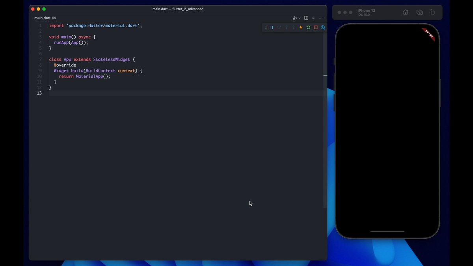Select the main.dart tab

(x=42, y=18)
